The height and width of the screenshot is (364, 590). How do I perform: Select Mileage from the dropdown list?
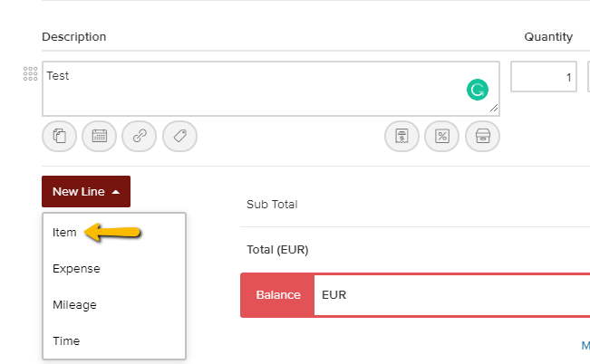74,305
